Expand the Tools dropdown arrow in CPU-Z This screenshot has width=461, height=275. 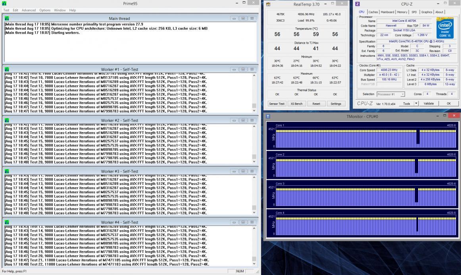pyautogui.click(x=416, y=104)
